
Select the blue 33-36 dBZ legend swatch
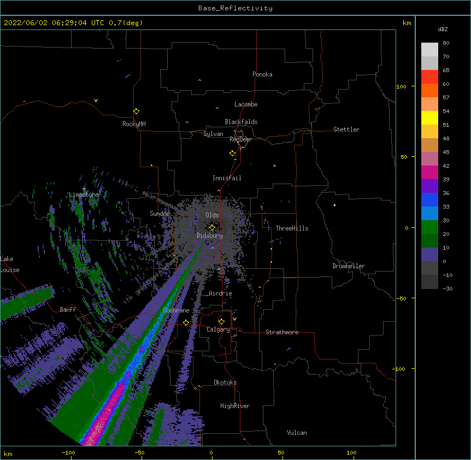(429, 199)
